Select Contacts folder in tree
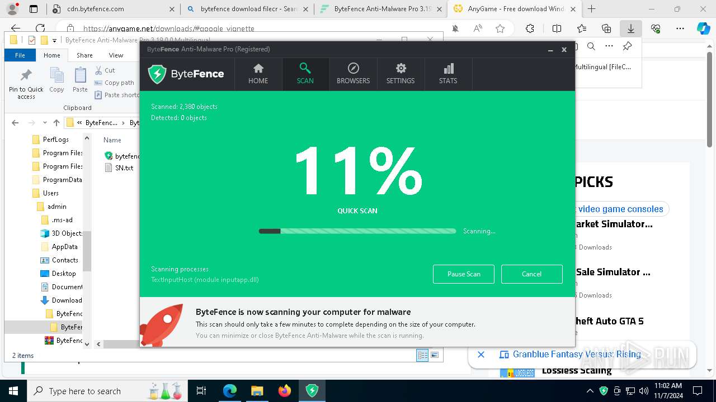The height and width of the screenshot is (402, 716). click(59, 260)
